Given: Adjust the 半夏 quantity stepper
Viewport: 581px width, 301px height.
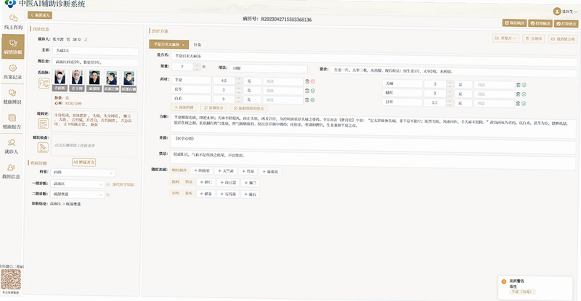Looking at the screenshot, I should (239, 81).
